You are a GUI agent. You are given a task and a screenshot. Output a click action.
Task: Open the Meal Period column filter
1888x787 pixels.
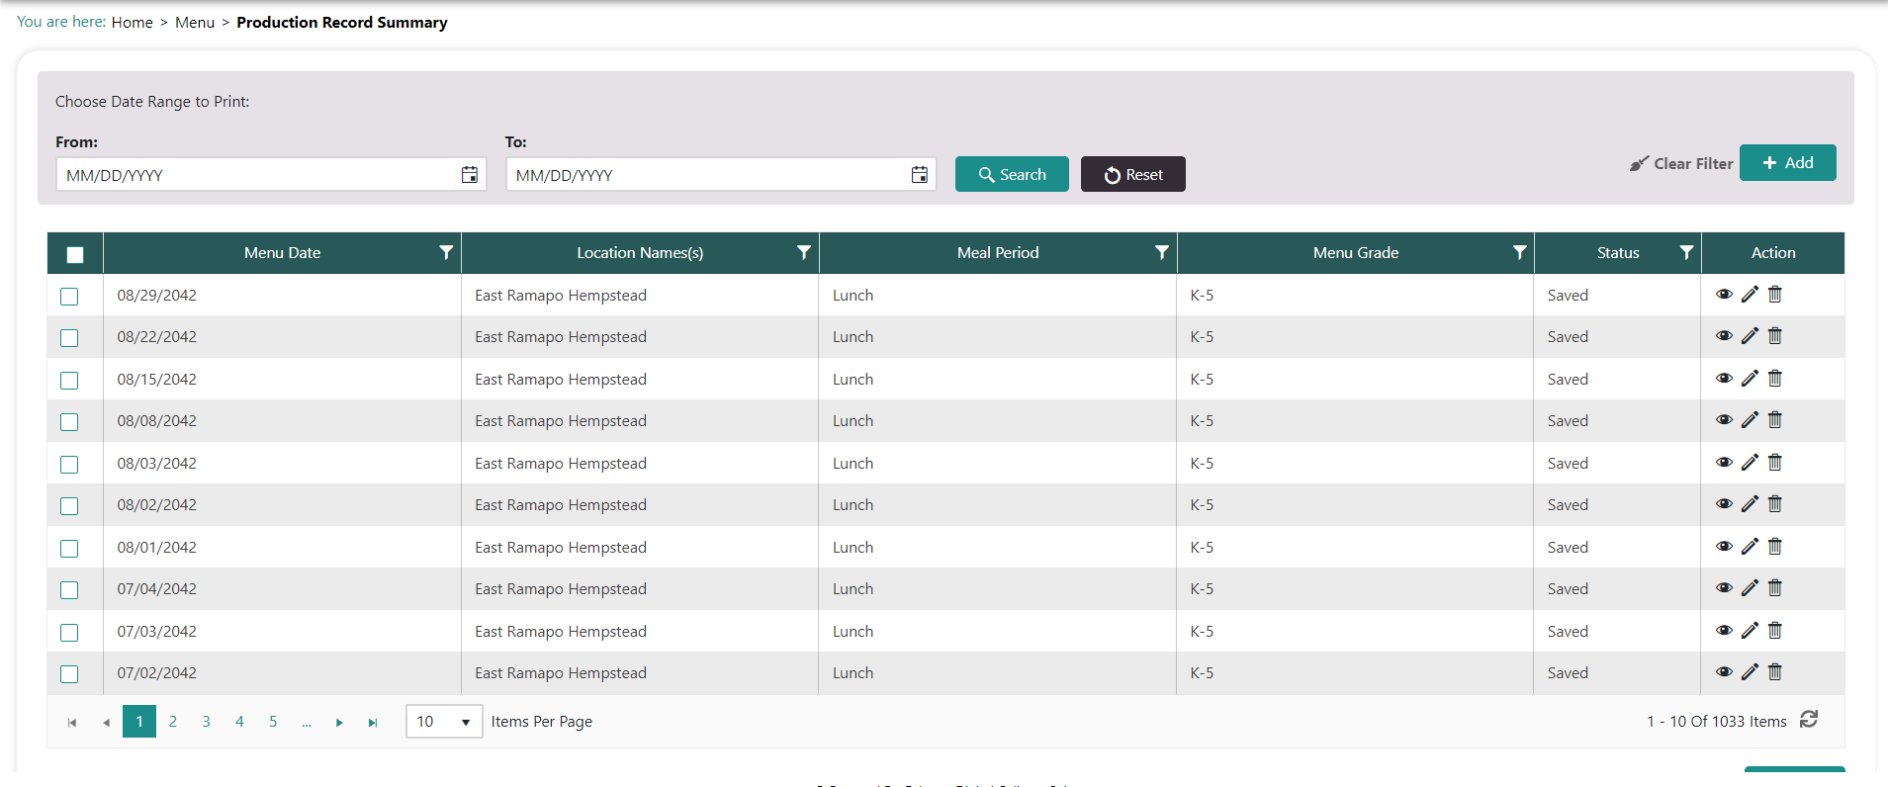point(1162,253)
